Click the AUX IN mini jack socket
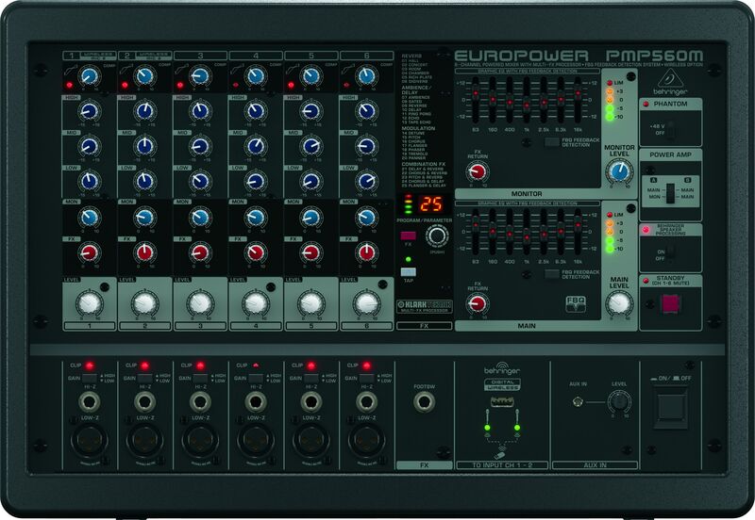 point(578,401)
